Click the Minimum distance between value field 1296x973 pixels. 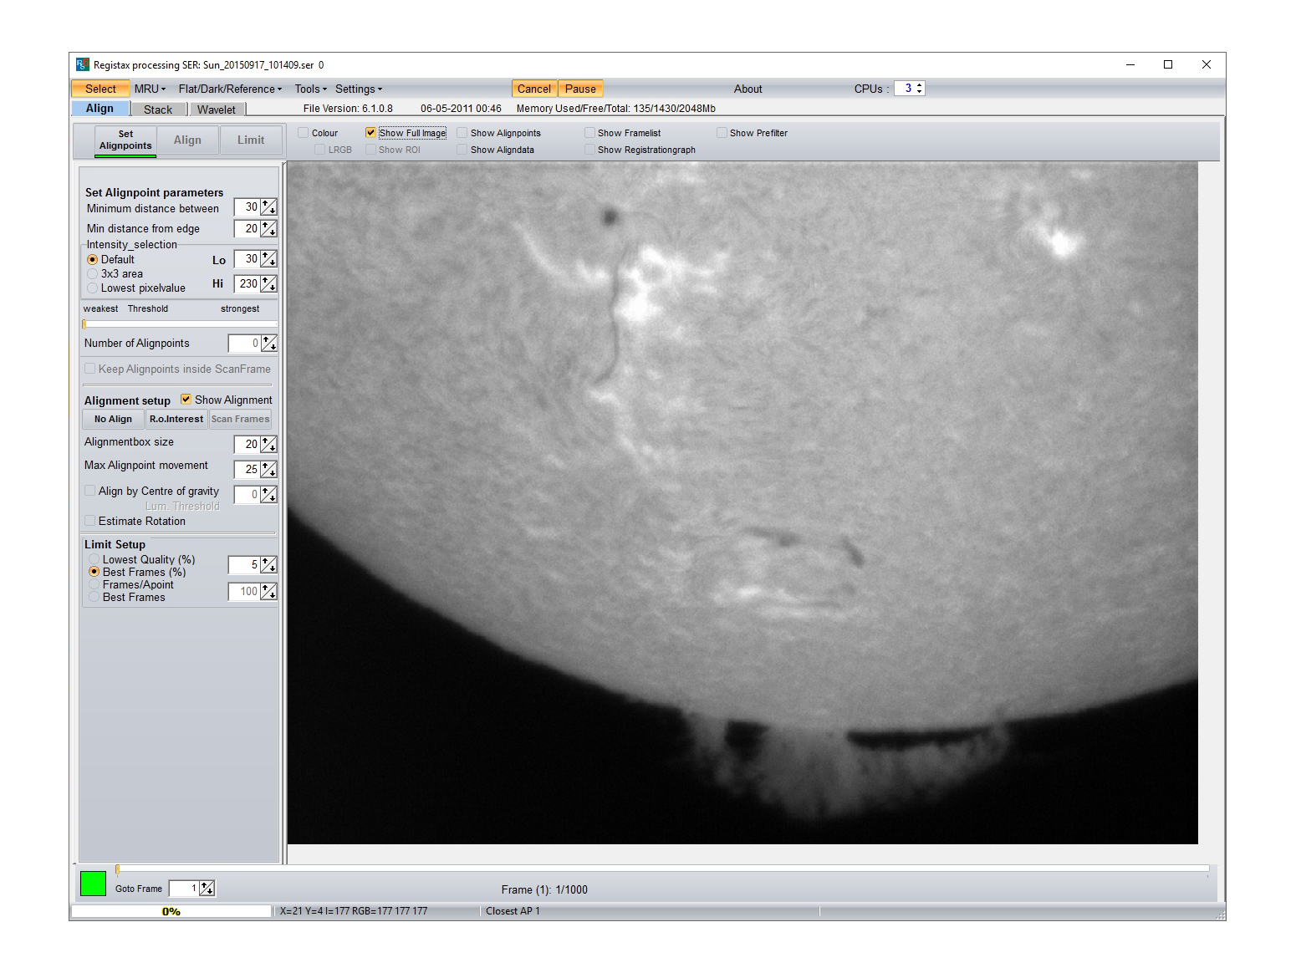click(247, 207)
